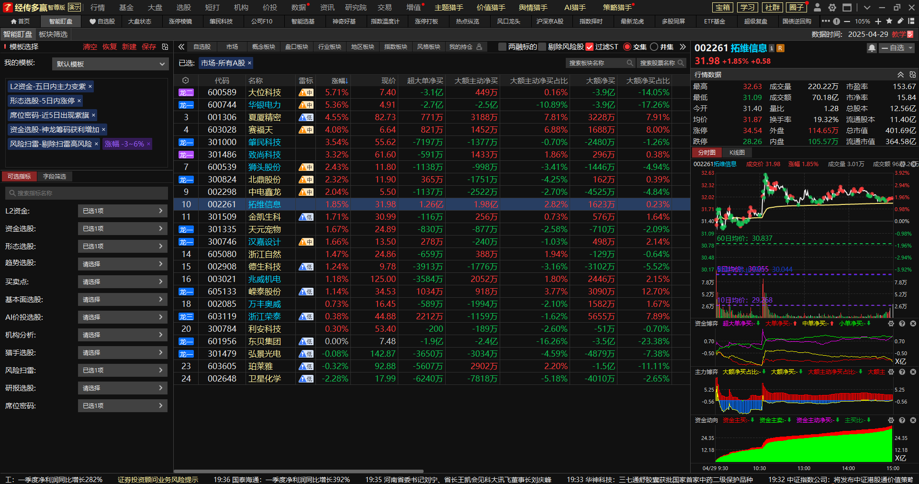
Task: Switch to the 板块筛选 tab
Action: click(x=53, y=34)
